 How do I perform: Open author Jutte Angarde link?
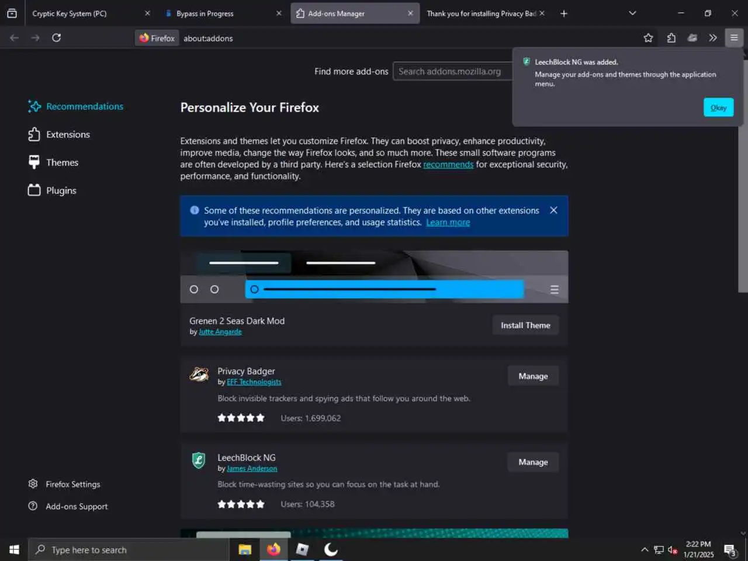(220, 332)
